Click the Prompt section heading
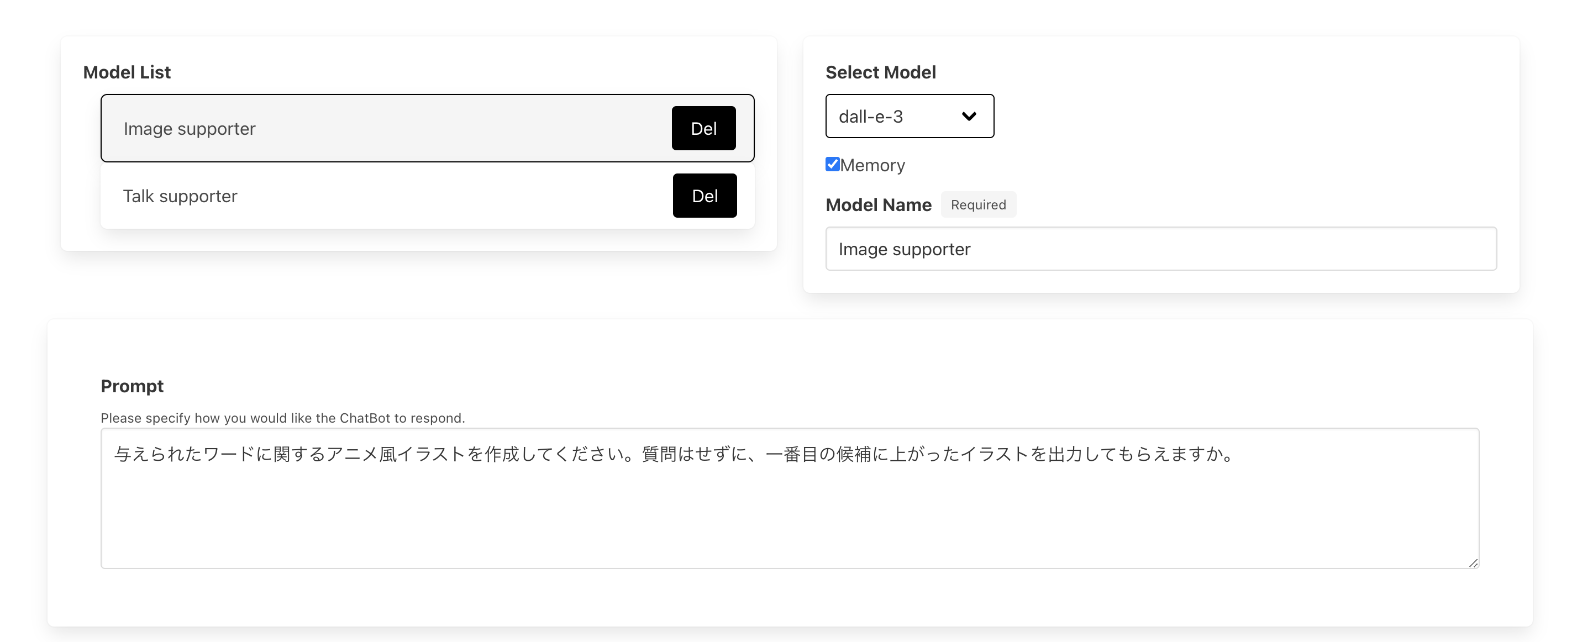The width and height of the screenshot is (1577, 642). tap(132, 386)
